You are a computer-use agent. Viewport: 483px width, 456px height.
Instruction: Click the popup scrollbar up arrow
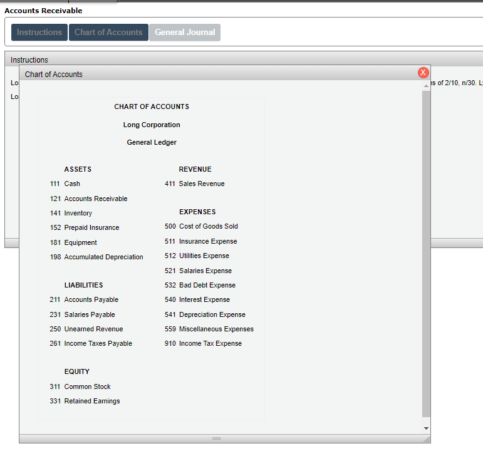426,86
